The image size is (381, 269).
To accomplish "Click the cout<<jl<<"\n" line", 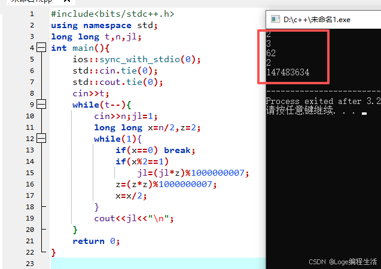I will tap(134, 219).
